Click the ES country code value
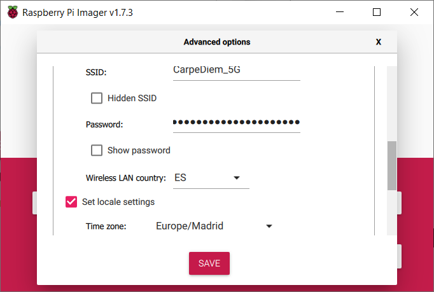Viewport: 434px width, 292px height. click(x=180, y=177)
